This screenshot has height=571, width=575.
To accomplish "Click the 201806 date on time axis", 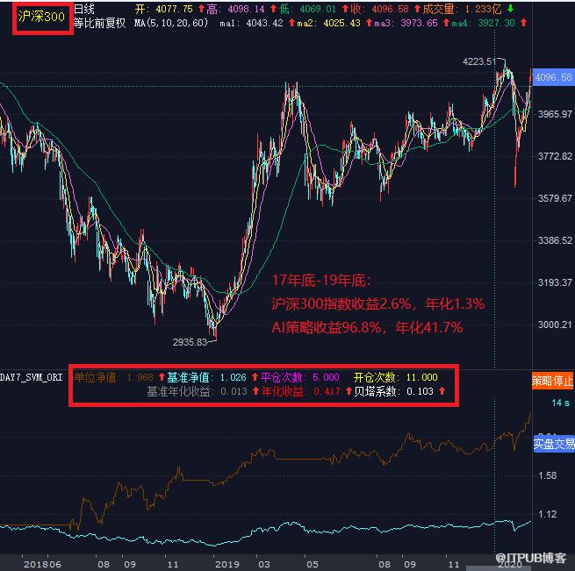I will (x=42, y=564).
